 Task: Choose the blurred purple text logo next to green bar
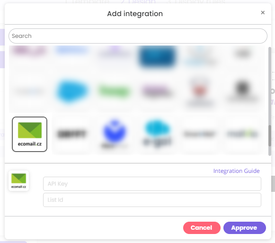pyautogui.click(x=157, y=91)
